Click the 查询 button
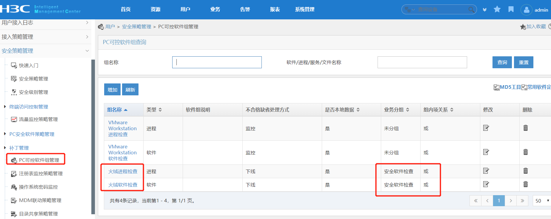 [x=502, y=62]
